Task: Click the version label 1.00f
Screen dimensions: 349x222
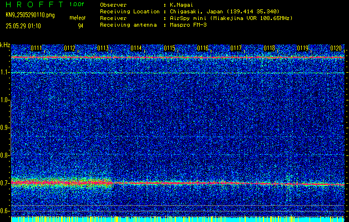Action: [x=77, y=4]
